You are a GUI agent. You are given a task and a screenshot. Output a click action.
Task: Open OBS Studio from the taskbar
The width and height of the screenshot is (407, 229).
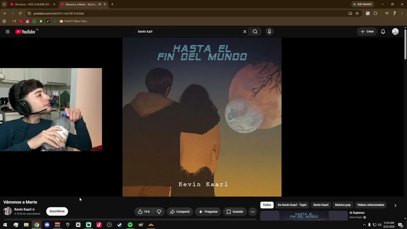(x=109, y=225)
